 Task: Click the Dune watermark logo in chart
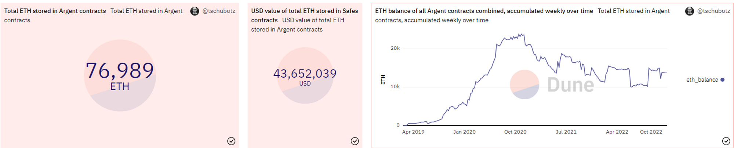(552, 85)
